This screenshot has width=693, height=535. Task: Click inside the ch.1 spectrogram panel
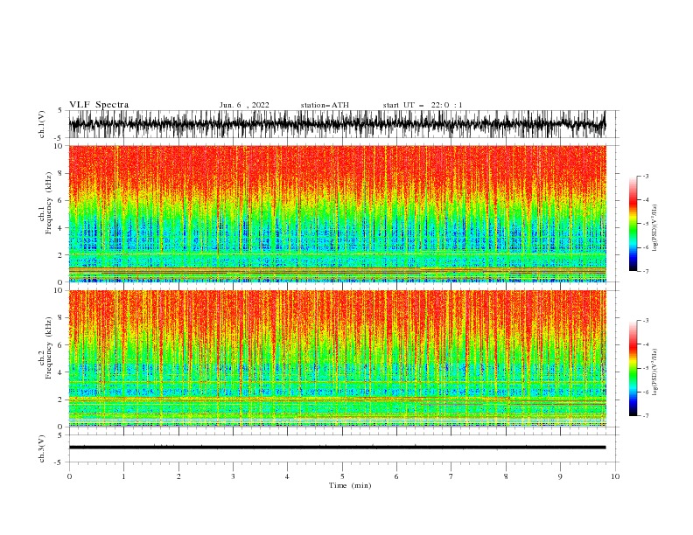(338, 213)
